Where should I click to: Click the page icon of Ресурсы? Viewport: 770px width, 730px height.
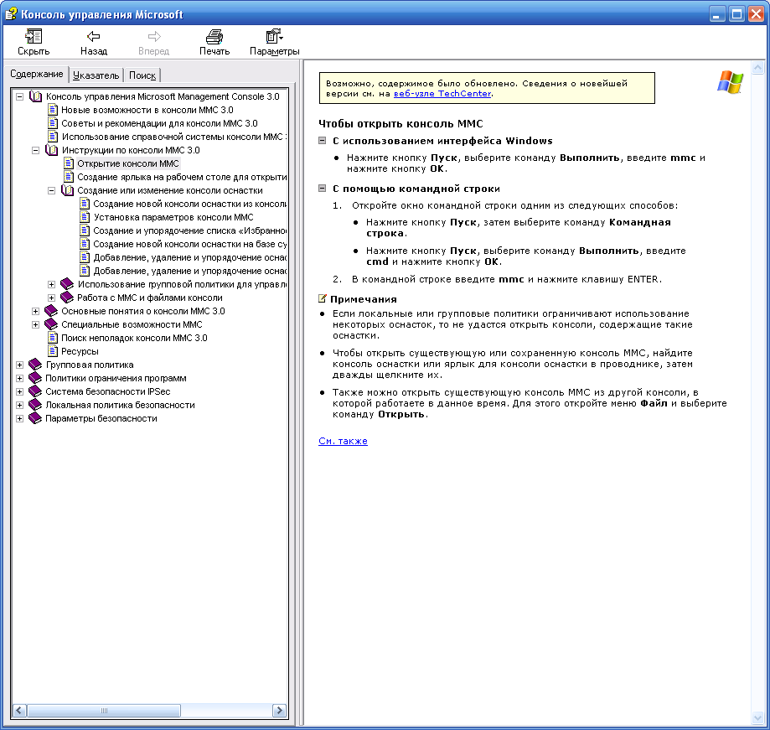(53, 351)
